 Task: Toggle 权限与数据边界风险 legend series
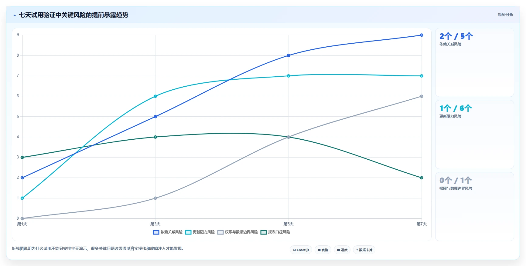pyautogui.click(x=237, y=232)
